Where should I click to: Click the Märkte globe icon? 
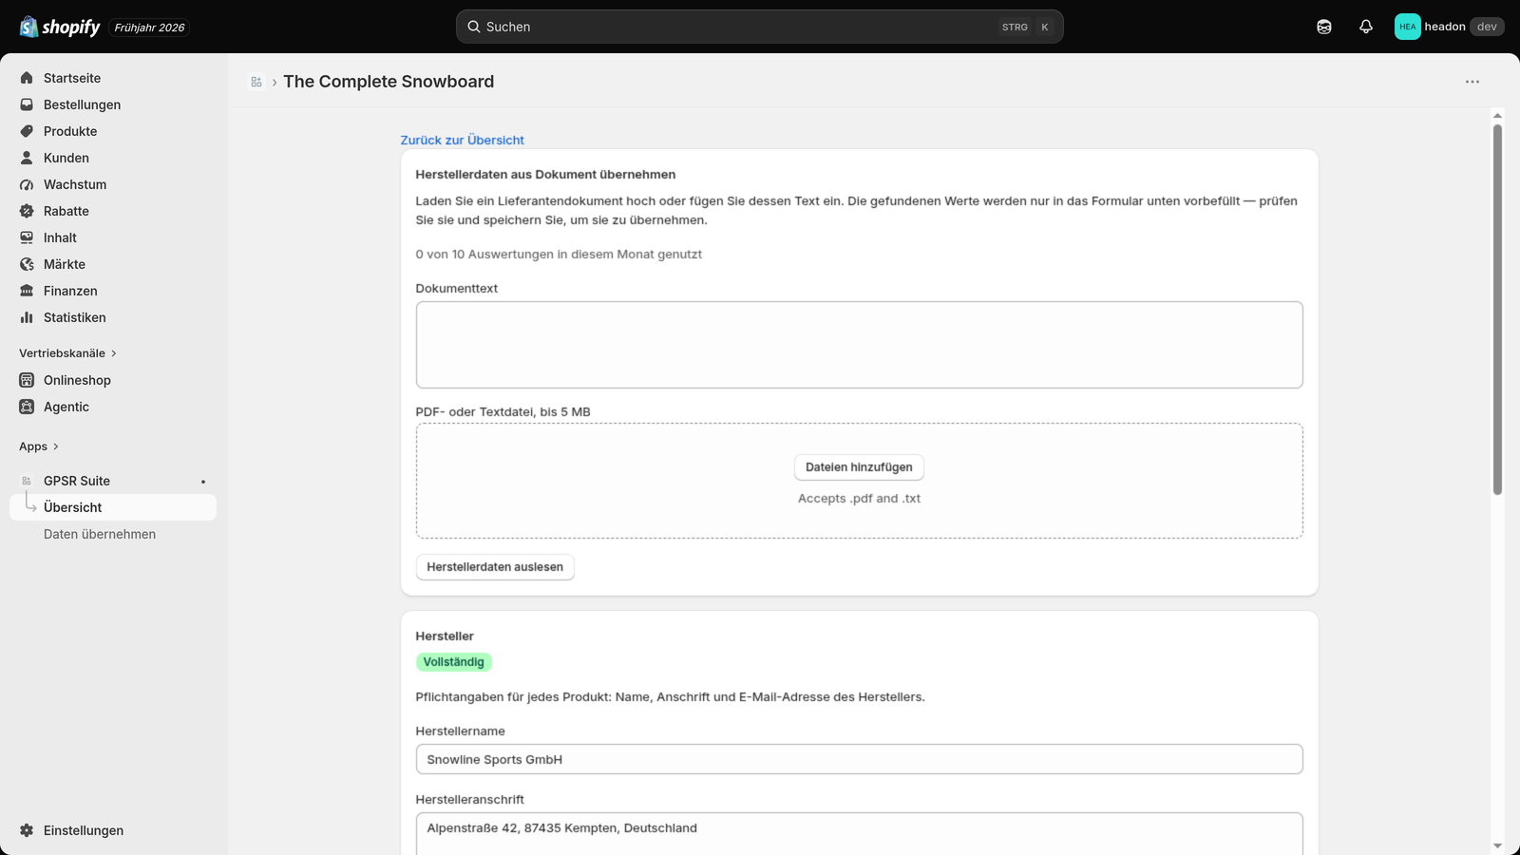pyautogui.click(x=27, y=264)
